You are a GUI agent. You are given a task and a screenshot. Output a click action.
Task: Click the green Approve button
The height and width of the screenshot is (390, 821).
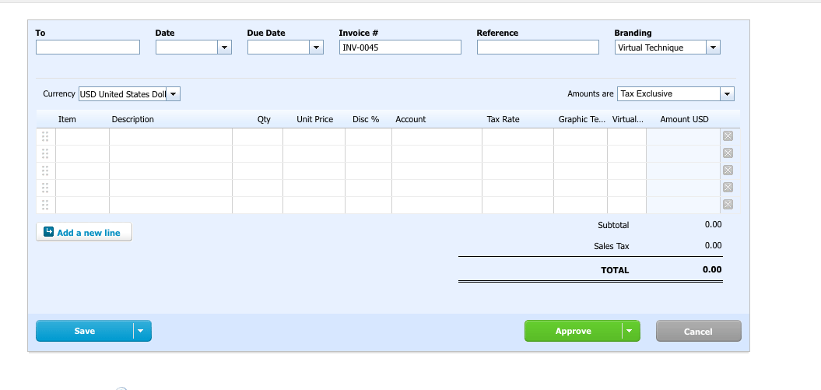574,331
